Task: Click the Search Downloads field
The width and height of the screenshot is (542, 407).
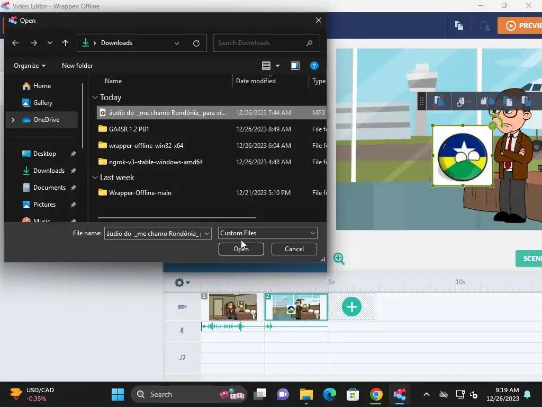Action: [267, 43]
